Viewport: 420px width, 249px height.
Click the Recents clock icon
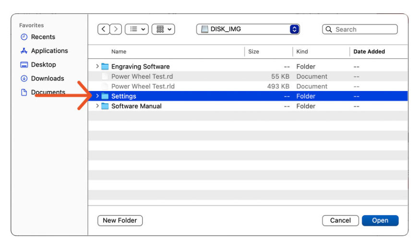tap(24, 37)
